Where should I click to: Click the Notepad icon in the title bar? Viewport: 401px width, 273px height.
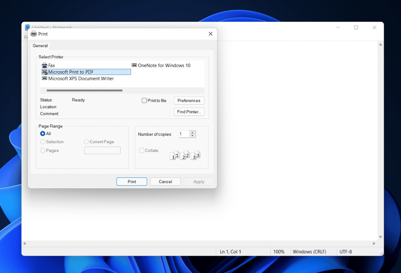click(27, 27)
